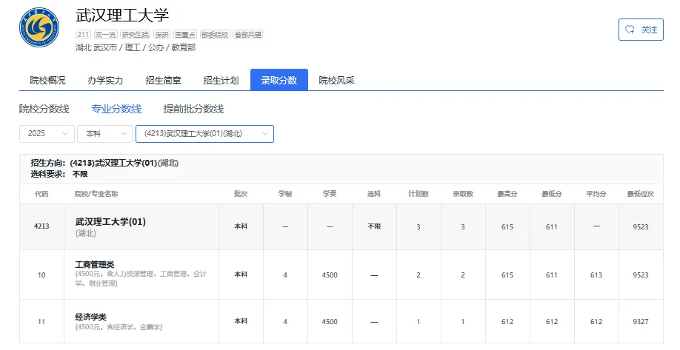Image resolution: width=680 pixels, height=350 pixels.
Task: Click the 湖北 武汉市 / 理工 / 公办 / 教育部 info line
Action: point(136,47)
